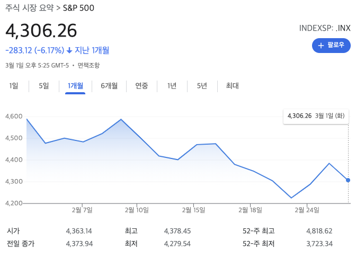Image resolution: width=356 pixels, height=257 pixels.
Task: Click the 최저 value 4,279.54
Action: tap(177, 244)
